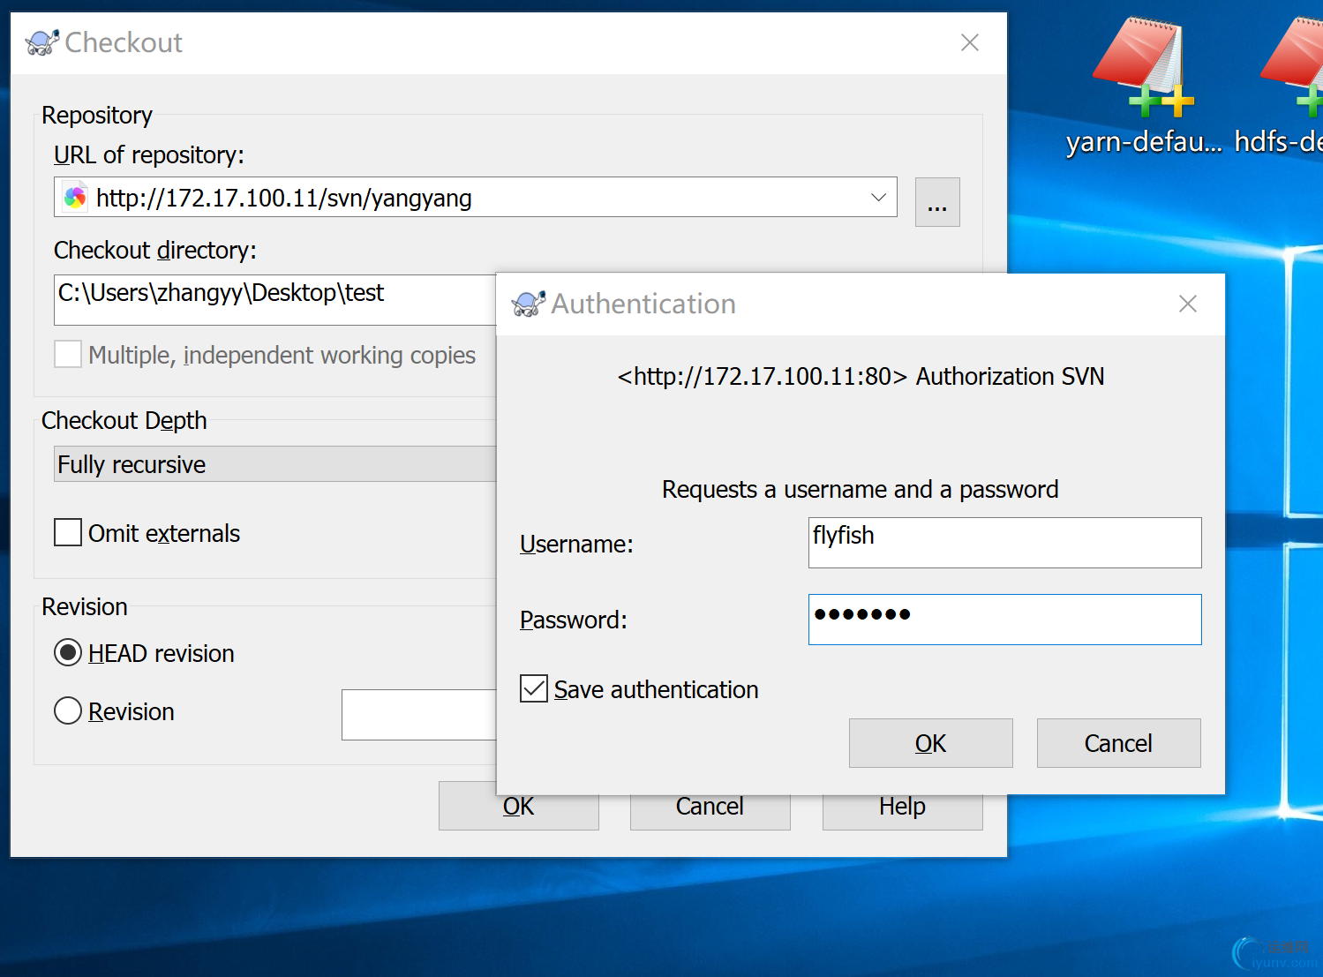This screenshot has height=977, width=1323.
Task: Open the yarn-default Notepad++ desktop file
Action: pyautogui.click(x=1144, y=86)
